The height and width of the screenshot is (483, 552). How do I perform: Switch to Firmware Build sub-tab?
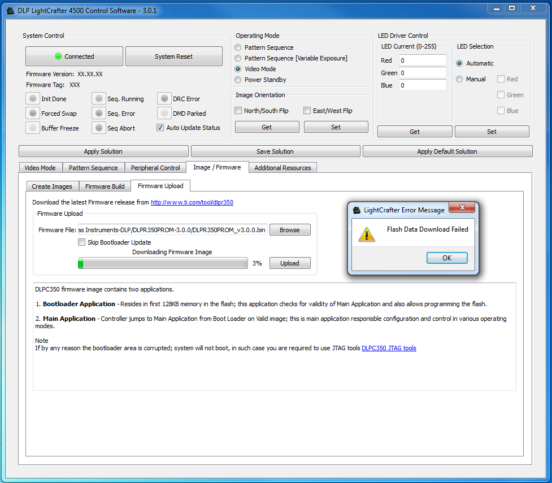[105, 186]
